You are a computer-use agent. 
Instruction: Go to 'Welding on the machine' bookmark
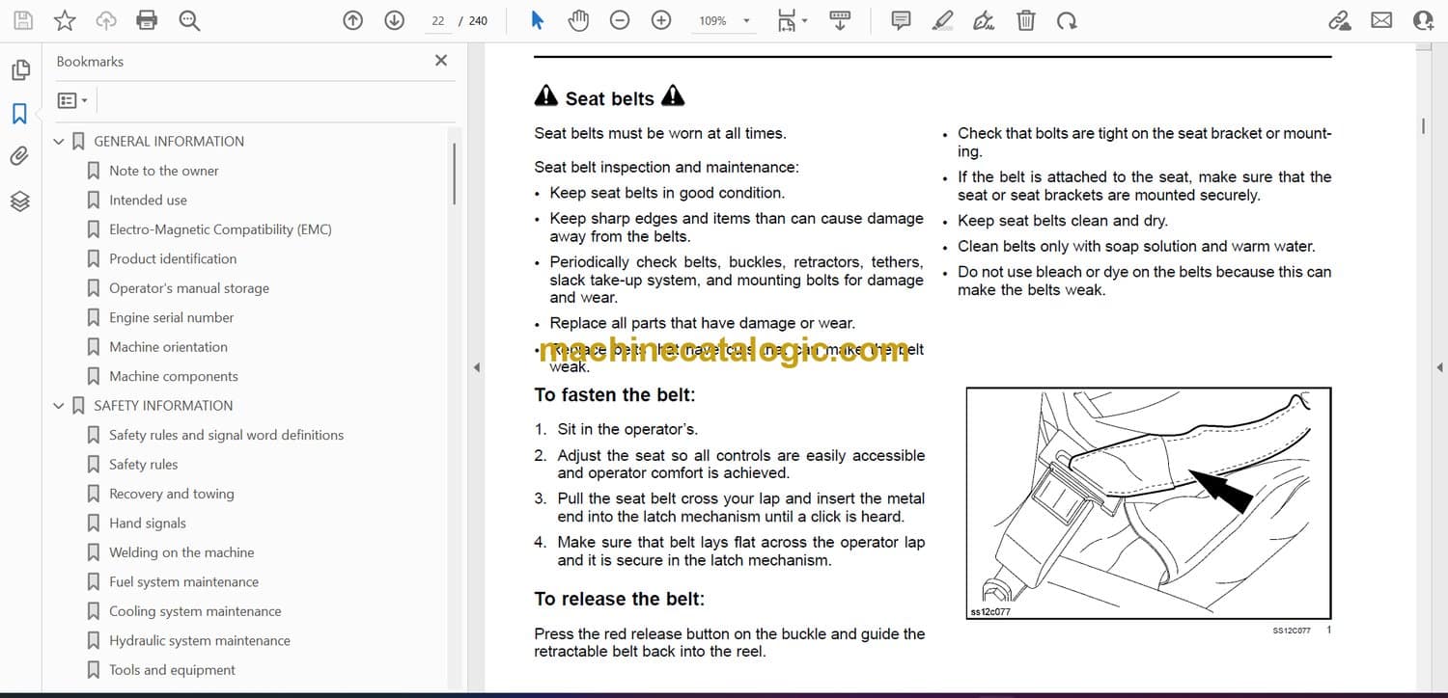click(x=181, y=552)
